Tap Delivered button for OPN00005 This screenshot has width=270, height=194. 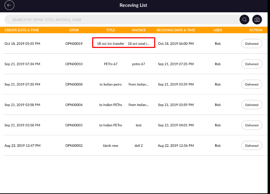pyautogui.click(x=251, y=125)
